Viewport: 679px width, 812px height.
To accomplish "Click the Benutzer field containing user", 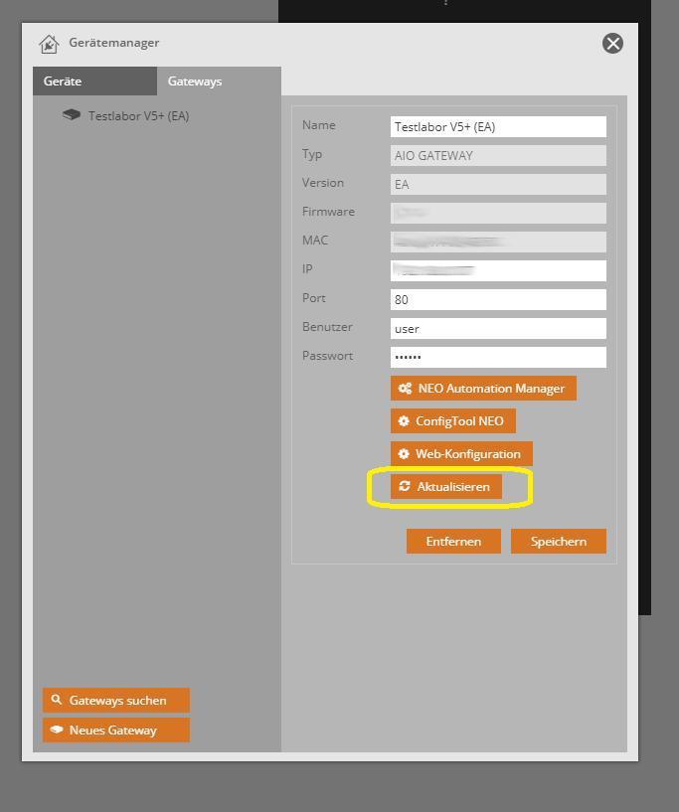I will pyautogui.click(x=498, y=328).
